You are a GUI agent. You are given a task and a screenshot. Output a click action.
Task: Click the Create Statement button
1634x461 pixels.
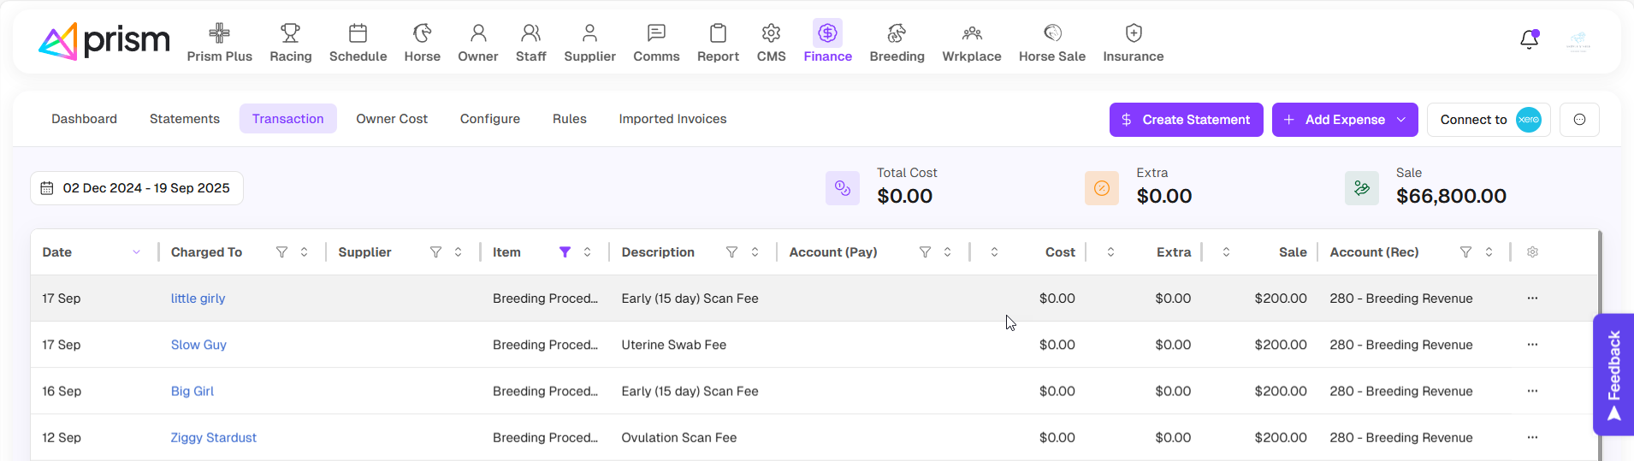[1186, 120]
